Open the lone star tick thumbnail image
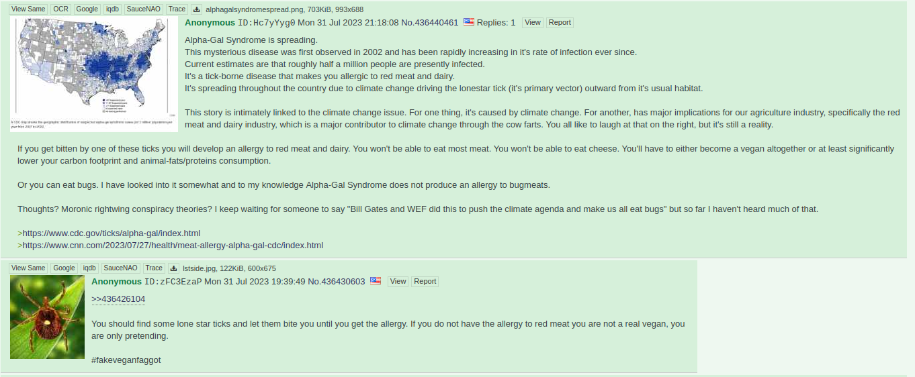The image size is (915, 377). tap(47, 317)
